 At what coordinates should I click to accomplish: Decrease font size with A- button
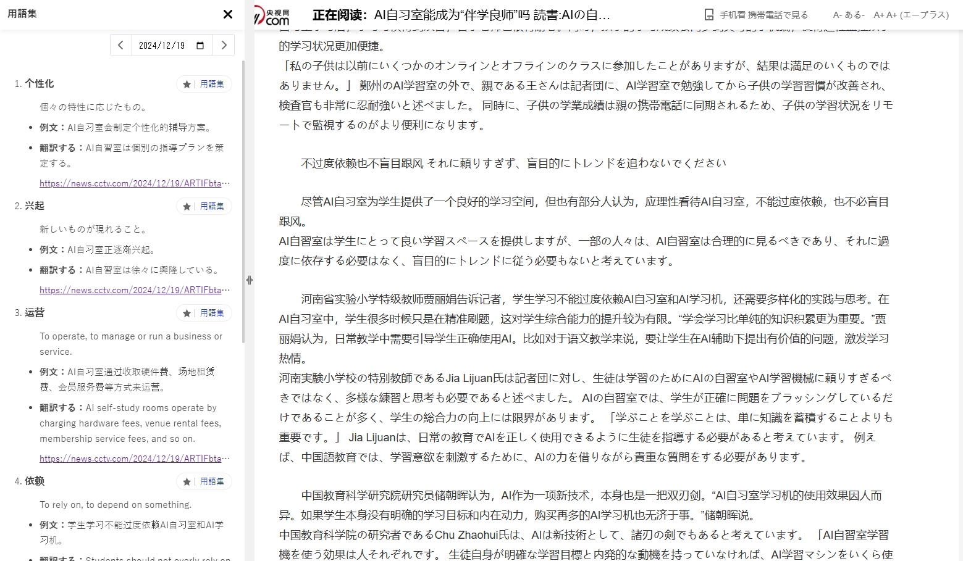[849, 15]
